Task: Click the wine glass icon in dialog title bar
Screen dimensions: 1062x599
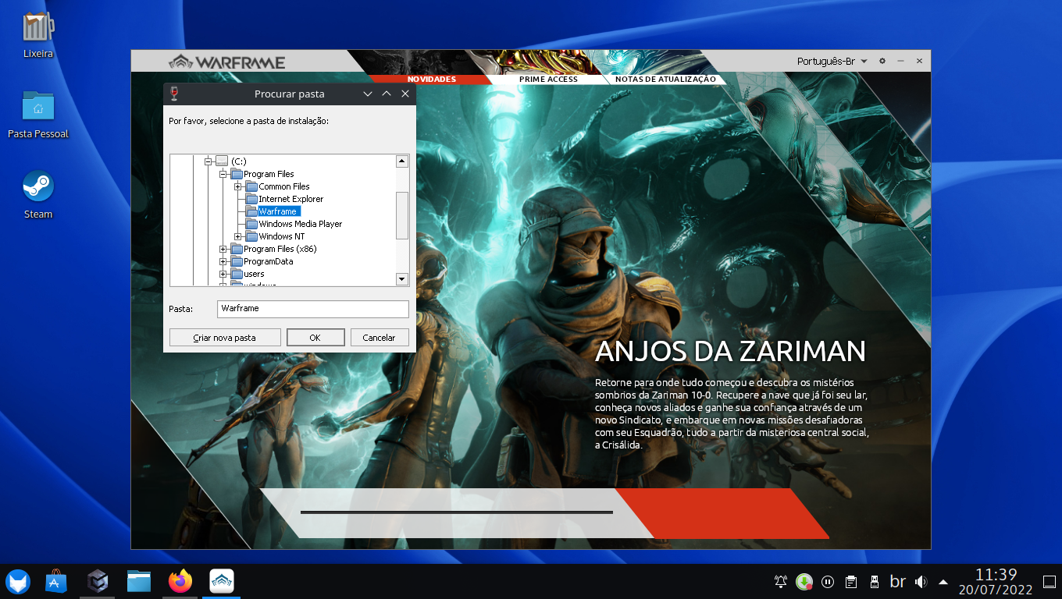Action: (173, 94)
